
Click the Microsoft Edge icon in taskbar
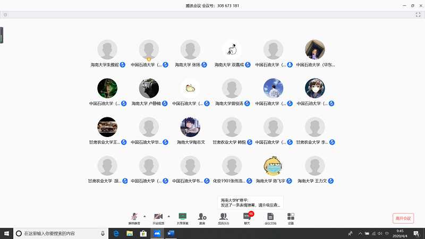coord(116,233)
